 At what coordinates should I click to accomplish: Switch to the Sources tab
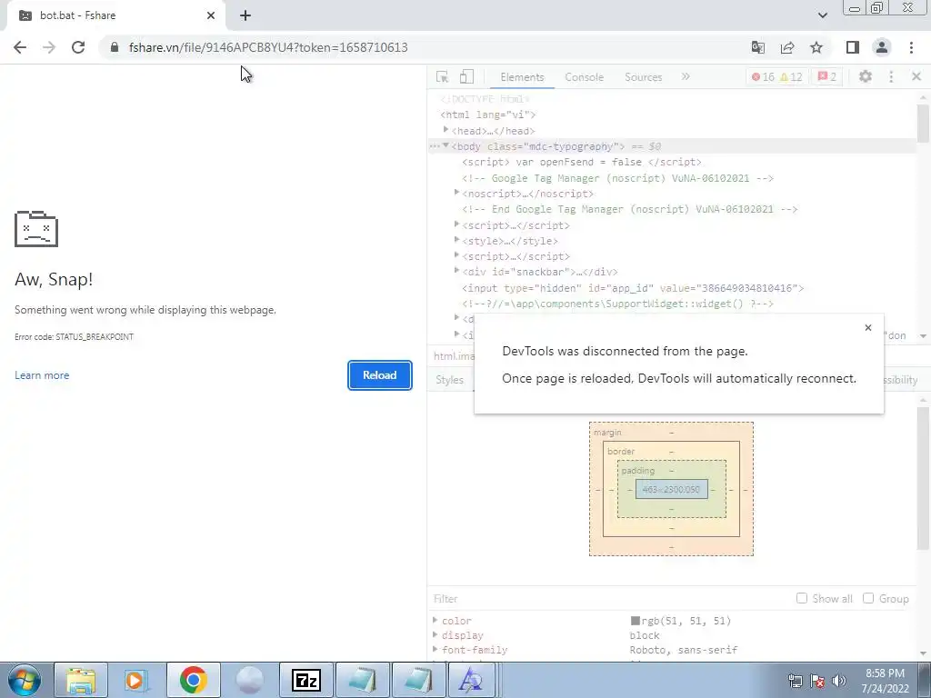643,77
